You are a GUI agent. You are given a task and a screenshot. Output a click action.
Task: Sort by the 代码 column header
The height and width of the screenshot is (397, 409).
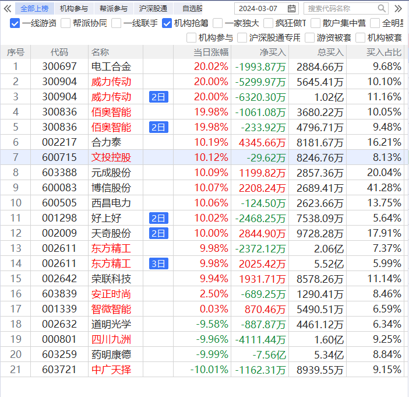point(59,52)
